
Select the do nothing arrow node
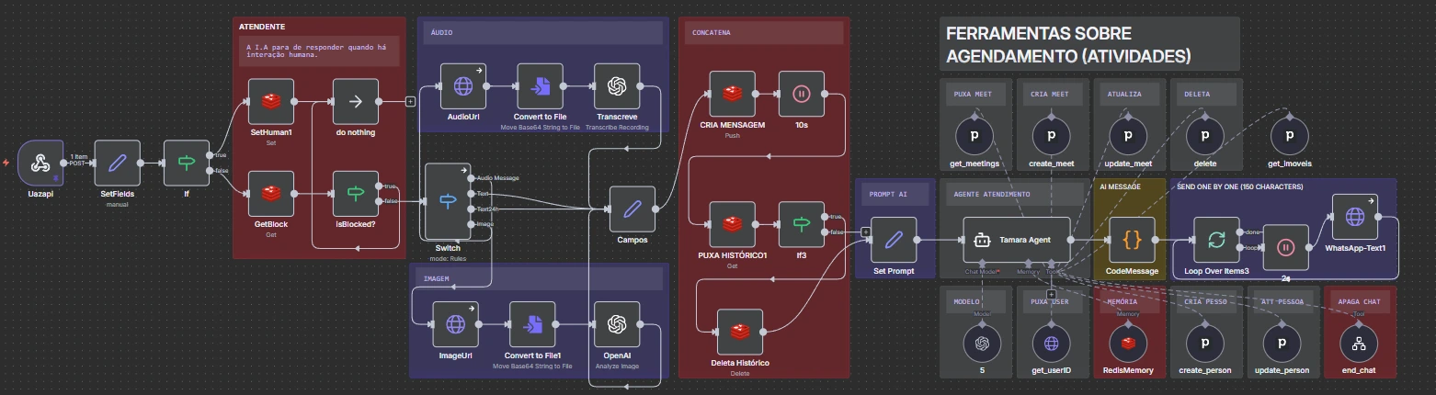click(355, 101)
